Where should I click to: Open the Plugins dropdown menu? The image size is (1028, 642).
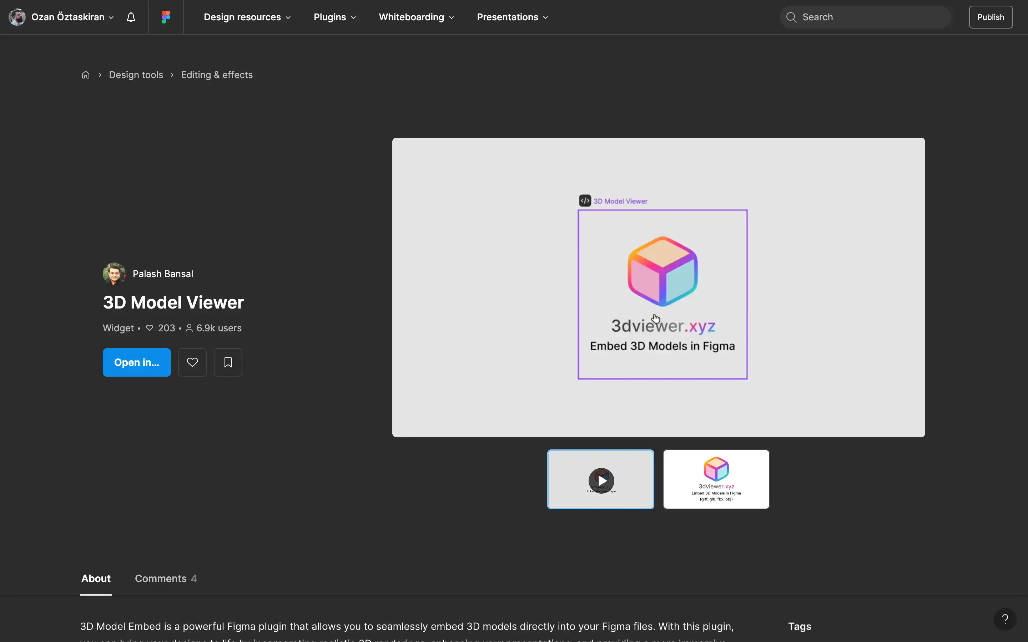(x=335, y=17)
